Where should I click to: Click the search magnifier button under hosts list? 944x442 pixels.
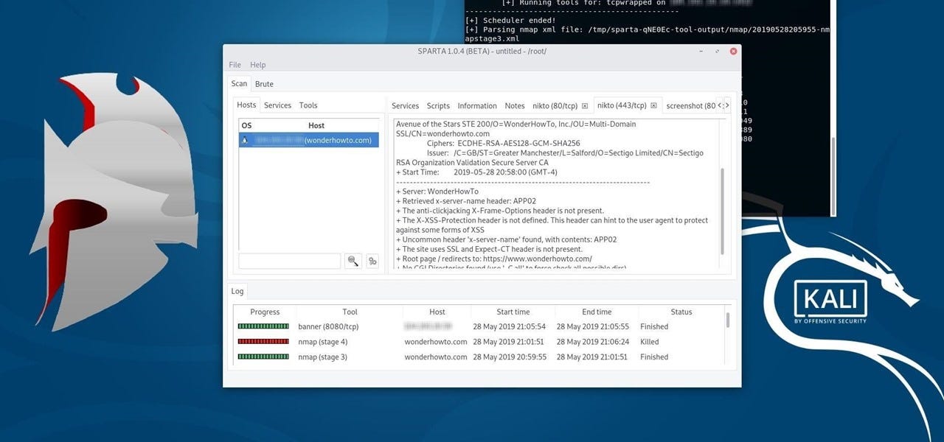pos(353,261)
